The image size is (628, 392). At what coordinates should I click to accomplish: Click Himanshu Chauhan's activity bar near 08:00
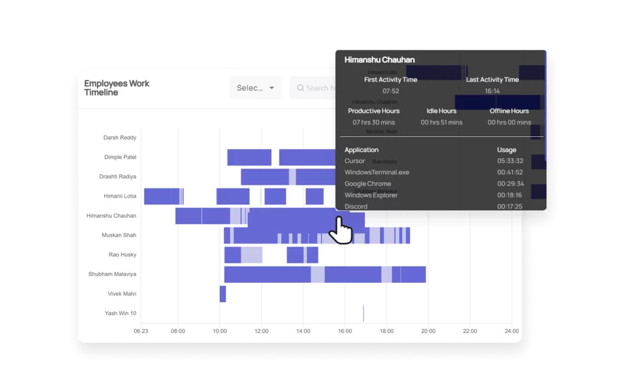tap(188, 216)
